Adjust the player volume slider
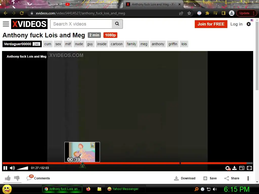Viewport: 259px width, 194px height. [23, 168]
